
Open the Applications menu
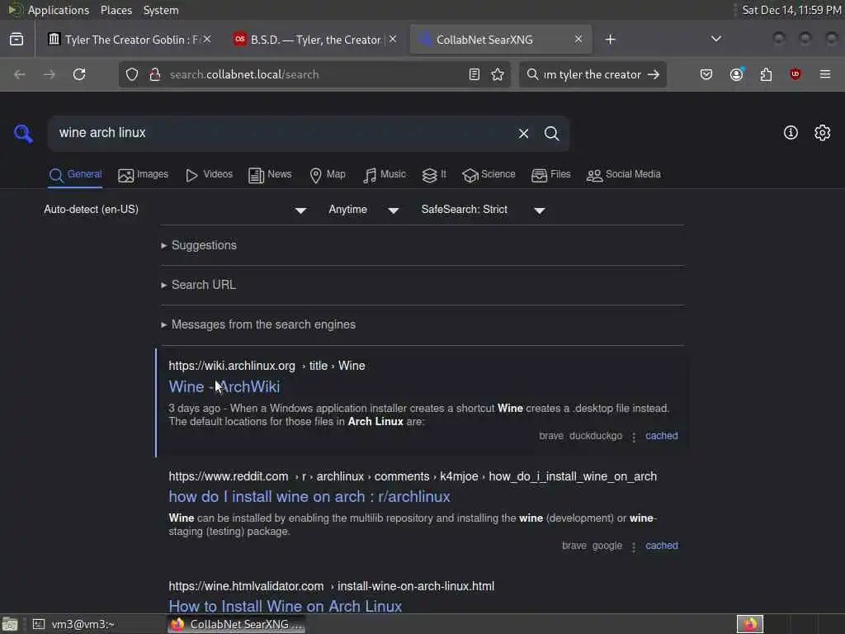(x=59, y=10)
